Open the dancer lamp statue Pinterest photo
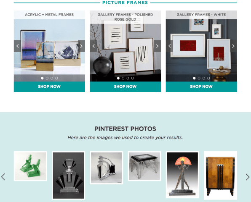This screenshot has width=251, height=202. (x=182, y=175)
